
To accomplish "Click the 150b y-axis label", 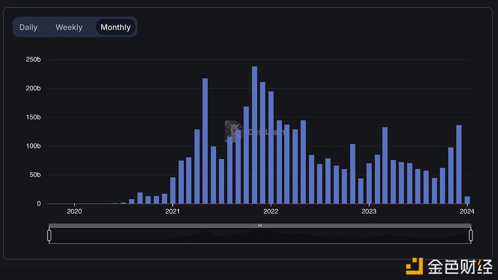I will pyautogui.click(x=33, y=117).
